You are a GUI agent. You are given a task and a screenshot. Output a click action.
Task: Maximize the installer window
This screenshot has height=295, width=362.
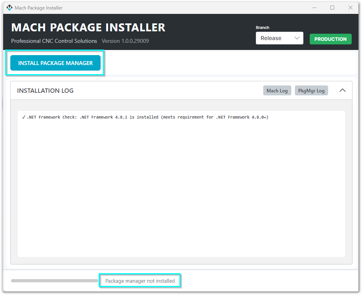[x=332, y=8]
